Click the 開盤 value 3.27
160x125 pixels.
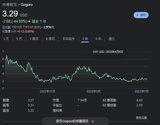[x=31, y=100]
